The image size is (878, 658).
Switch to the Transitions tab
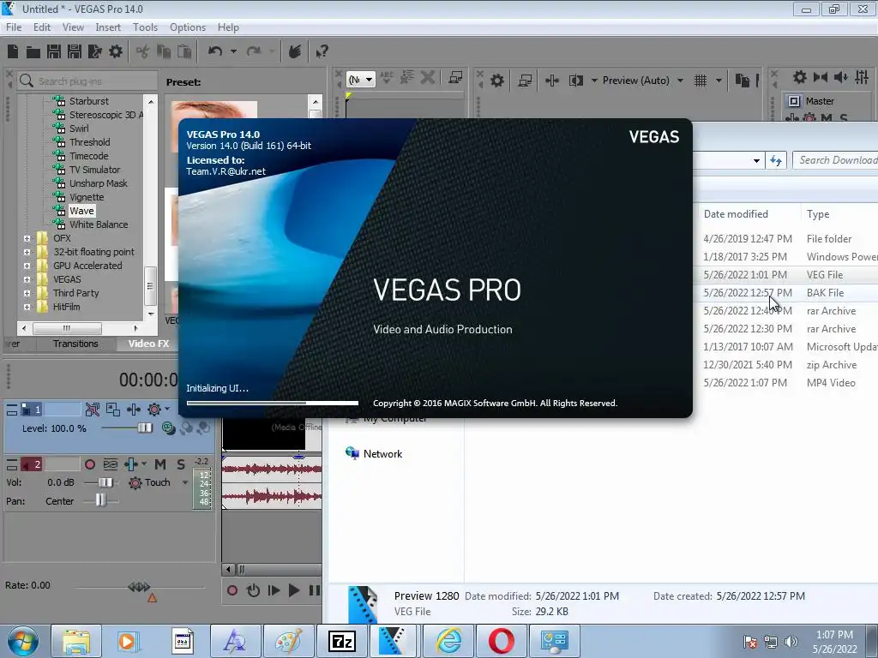point(75,344)
